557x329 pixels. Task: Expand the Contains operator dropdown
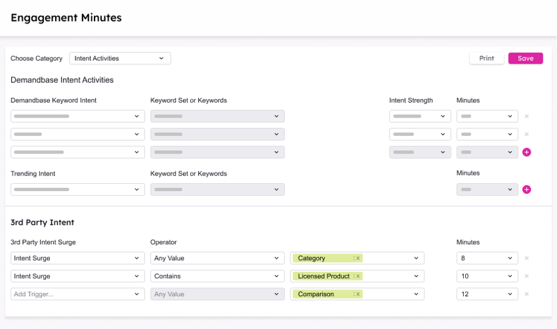[x=217, y=276]
